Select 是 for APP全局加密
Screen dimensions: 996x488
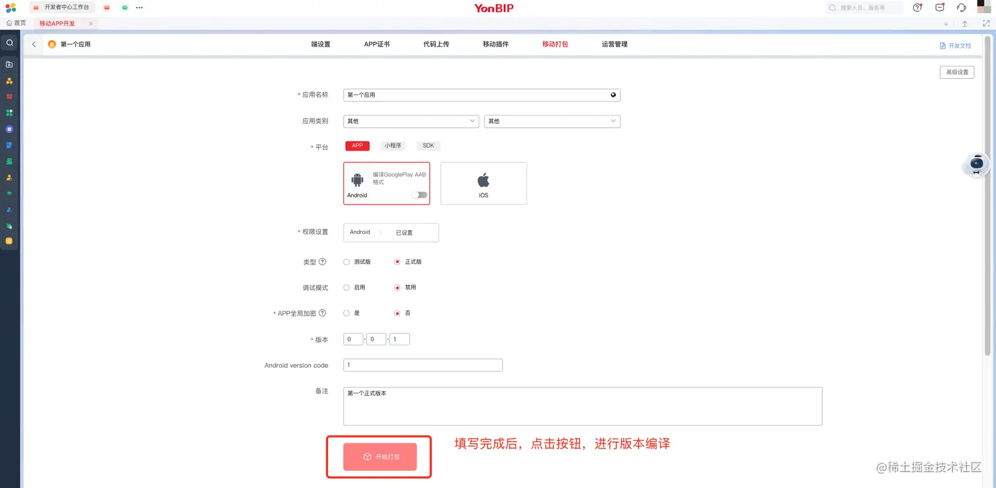[x=346, y=313]
